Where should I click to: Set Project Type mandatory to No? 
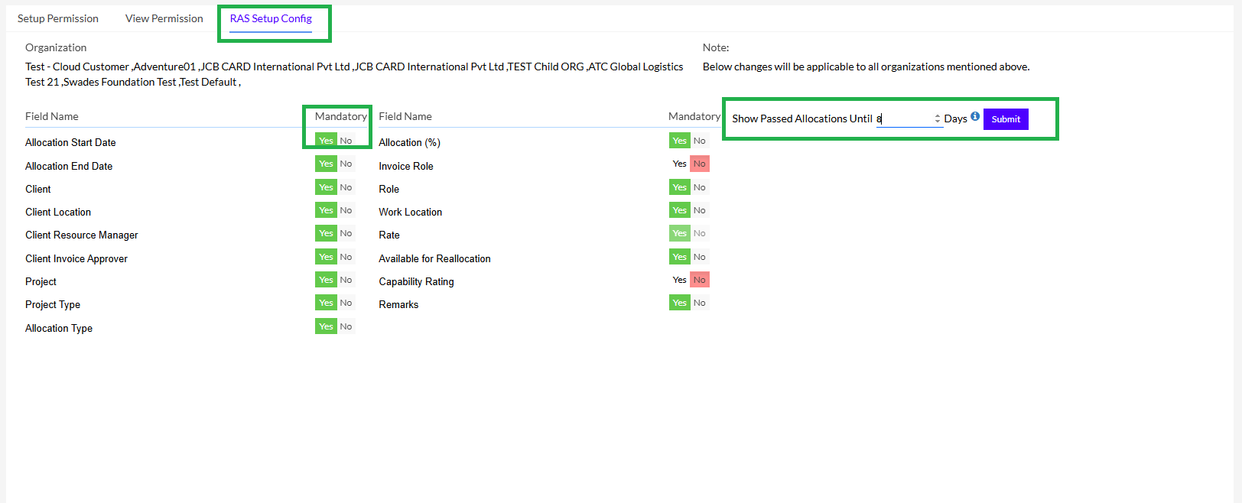346,303
